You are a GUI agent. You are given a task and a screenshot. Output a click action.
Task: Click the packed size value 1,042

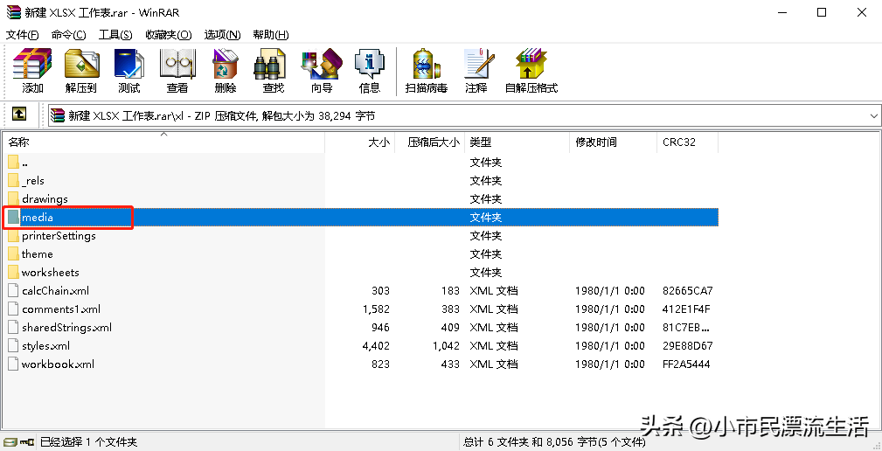pyautogui.click(x=447, y=346)
